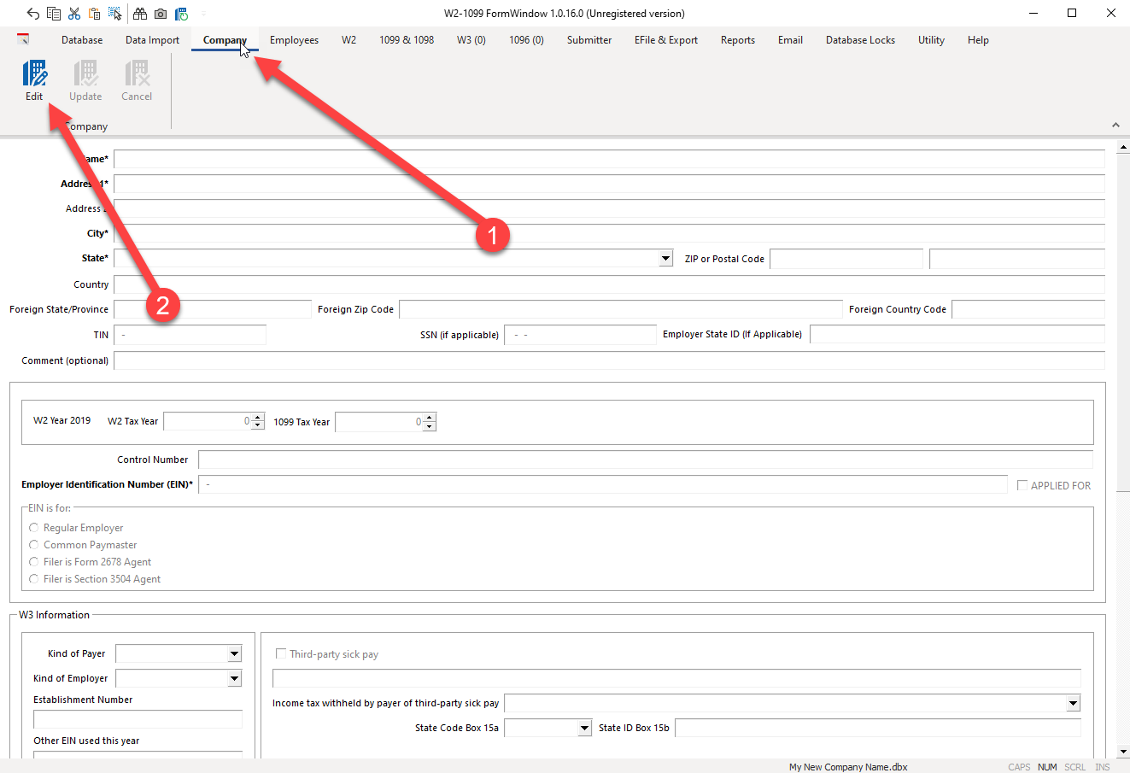Increase the W2 Tax Year spinner value
1130x773 pixels.
[x=258, y=418]
